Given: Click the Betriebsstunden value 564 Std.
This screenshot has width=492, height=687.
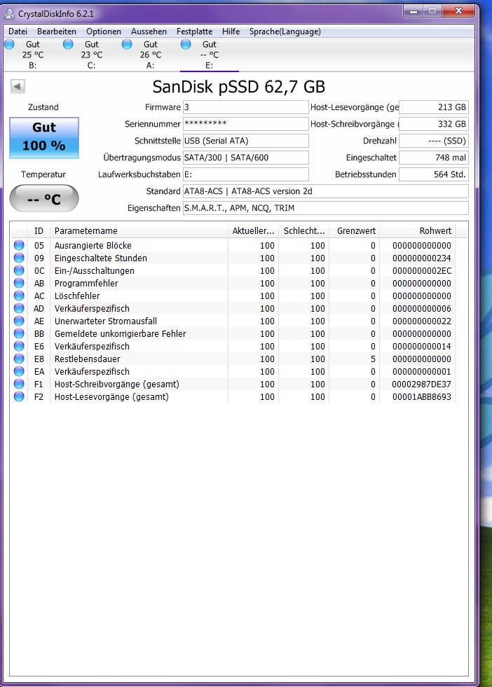Looking at the screenshot, I should tap(433, 174).
